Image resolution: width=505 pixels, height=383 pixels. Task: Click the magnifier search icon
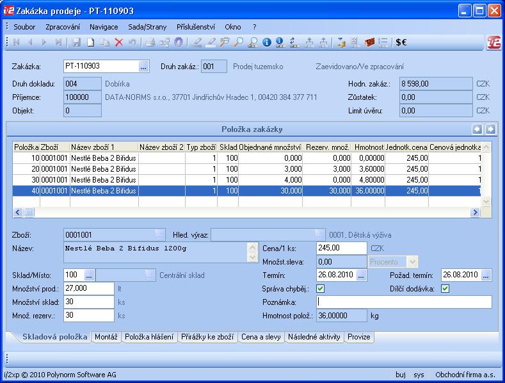pos(238,42)
